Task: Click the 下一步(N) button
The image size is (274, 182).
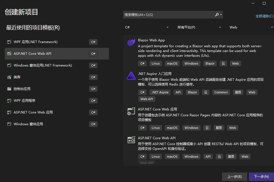Action: [261, 177]
